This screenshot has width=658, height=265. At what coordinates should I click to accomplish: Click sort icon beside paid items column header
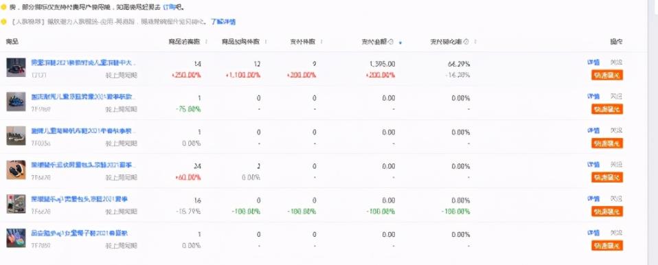click(321, 42)
